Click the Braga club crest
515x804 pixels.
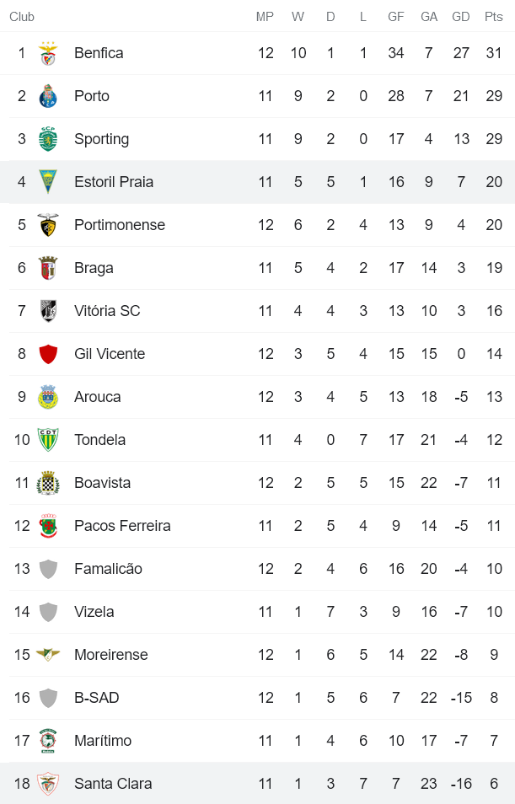coord(48,268)
